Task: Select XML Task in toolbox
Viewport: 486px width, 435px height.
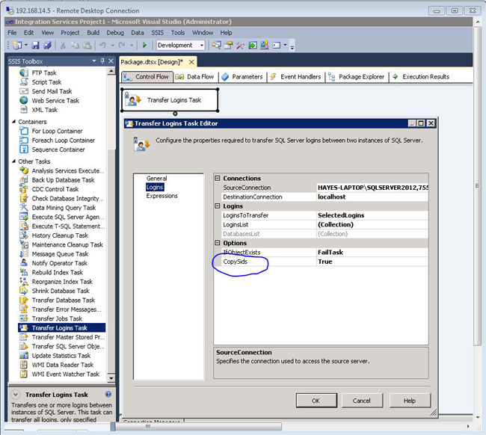Action: click(44, 110)
